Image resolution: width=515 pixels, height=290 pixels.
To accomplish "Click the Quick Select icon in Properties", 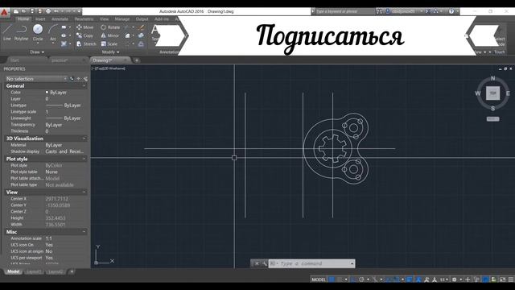I will pyautogui.click(x=86, y=79).
